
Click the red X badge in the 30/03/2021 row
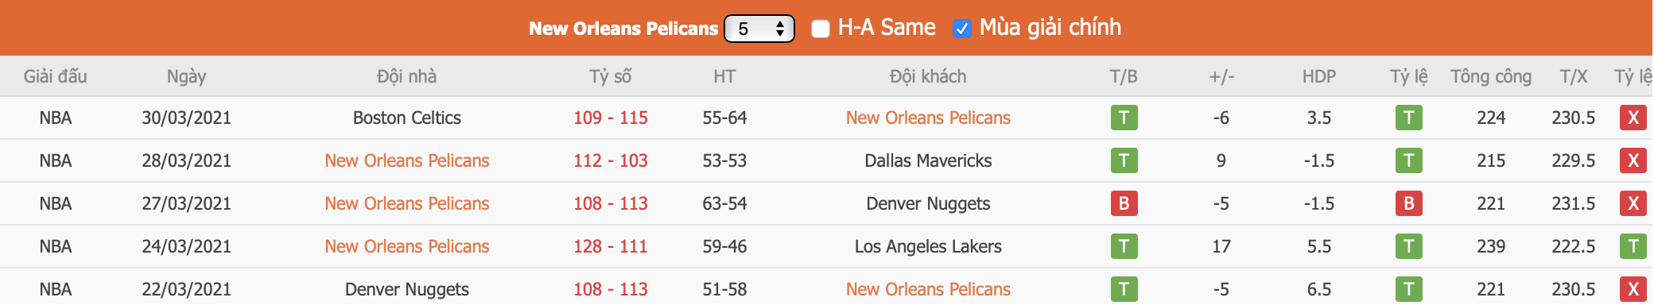pyautogui.click(x=1633, y=118)
